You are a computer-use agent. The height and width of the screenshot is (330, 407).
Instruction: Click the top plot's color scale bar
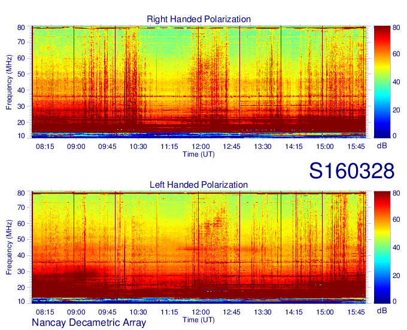(382, 82)
